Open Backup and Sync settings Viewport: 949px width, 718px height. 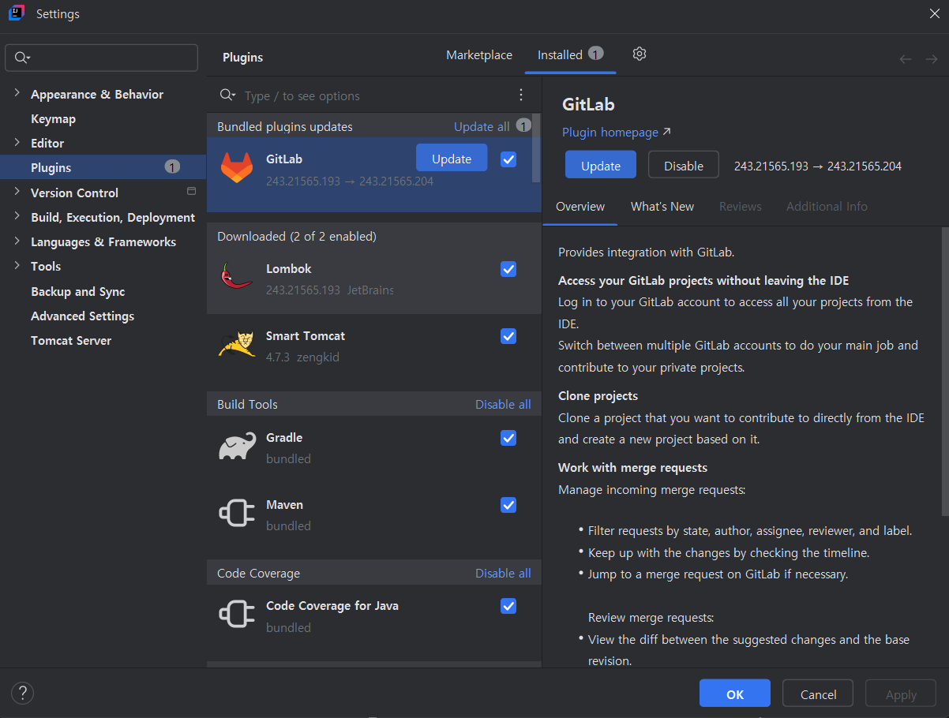point(77,291)
